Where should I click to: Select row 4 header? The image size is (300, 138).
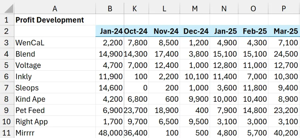[x=7, y=54]
